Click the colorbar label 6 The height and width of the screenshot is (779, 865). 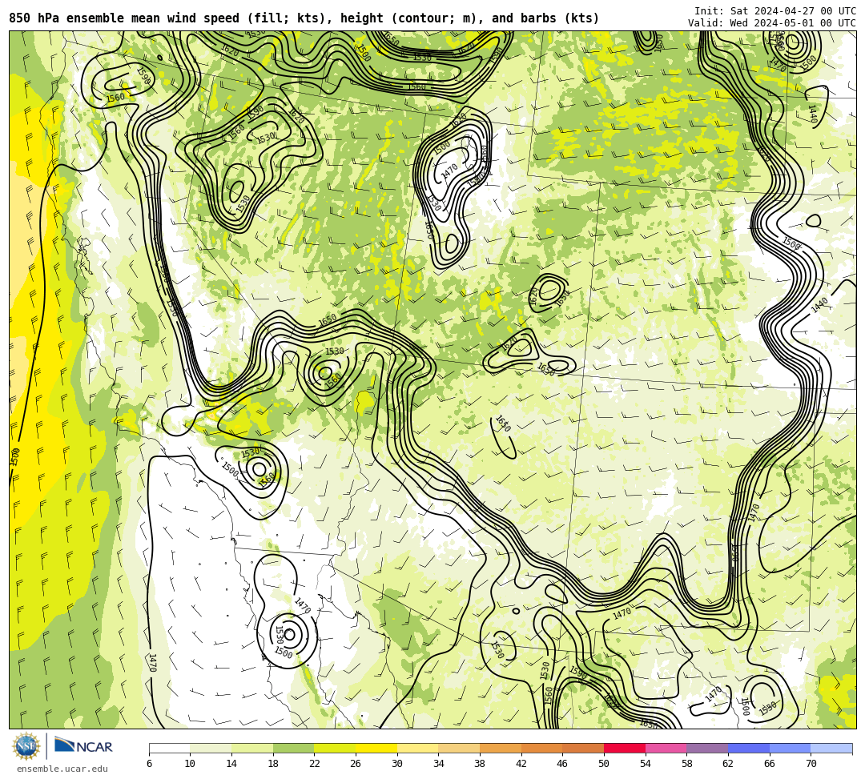click(x=150, y=764)
